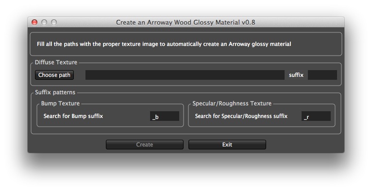372x191 pixels.
Task: Click the 'Fill all the paths' instruction text
Action: point(164,44)
